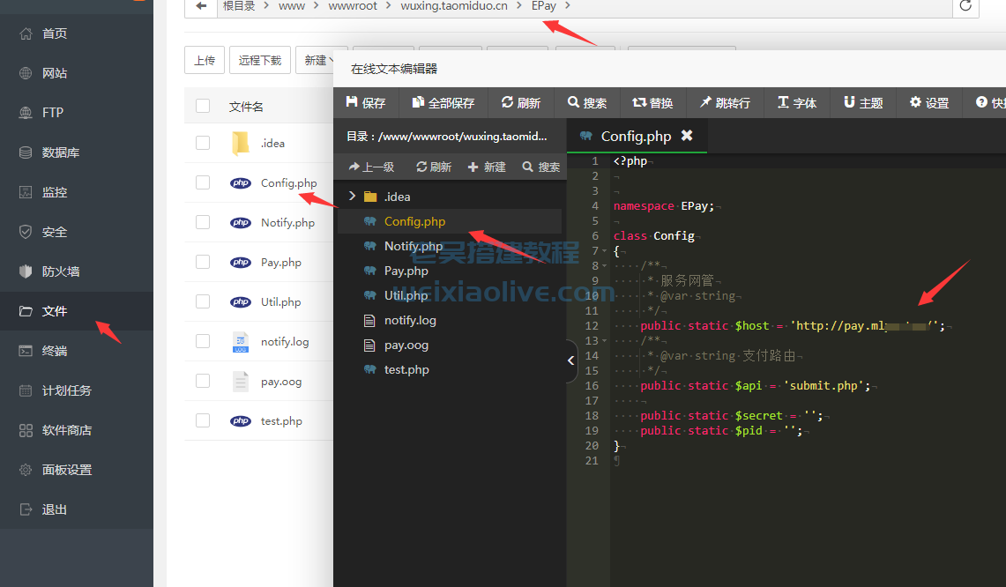
Task: Check the box next to Notify.php
Action: (x=203, y=222)
